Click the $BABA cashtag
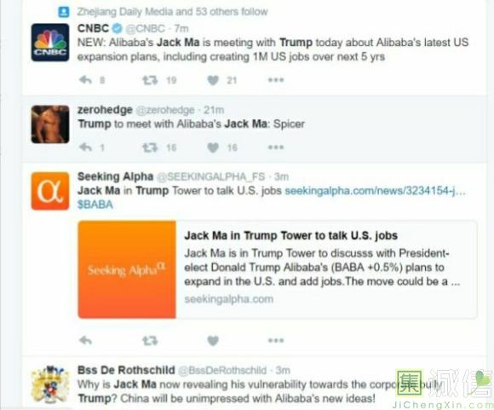Image resolution: width=494 pixels, height=410 pixels. (x=95, y=205)
